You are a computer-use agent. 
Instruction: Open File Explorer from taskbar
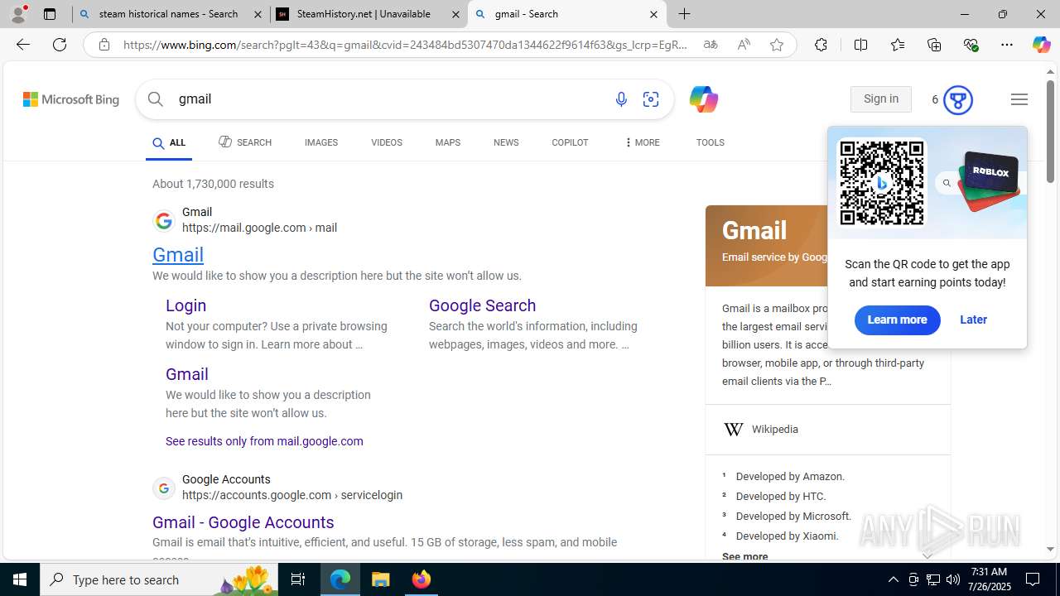[x=381, y=579]
